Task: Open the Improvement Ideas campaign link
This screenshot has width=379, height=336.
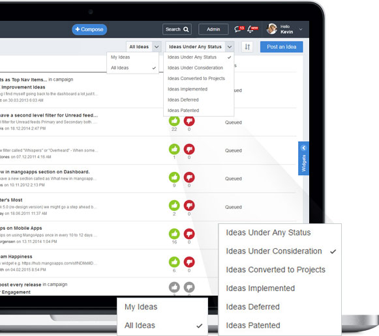Action: point(23,87)
